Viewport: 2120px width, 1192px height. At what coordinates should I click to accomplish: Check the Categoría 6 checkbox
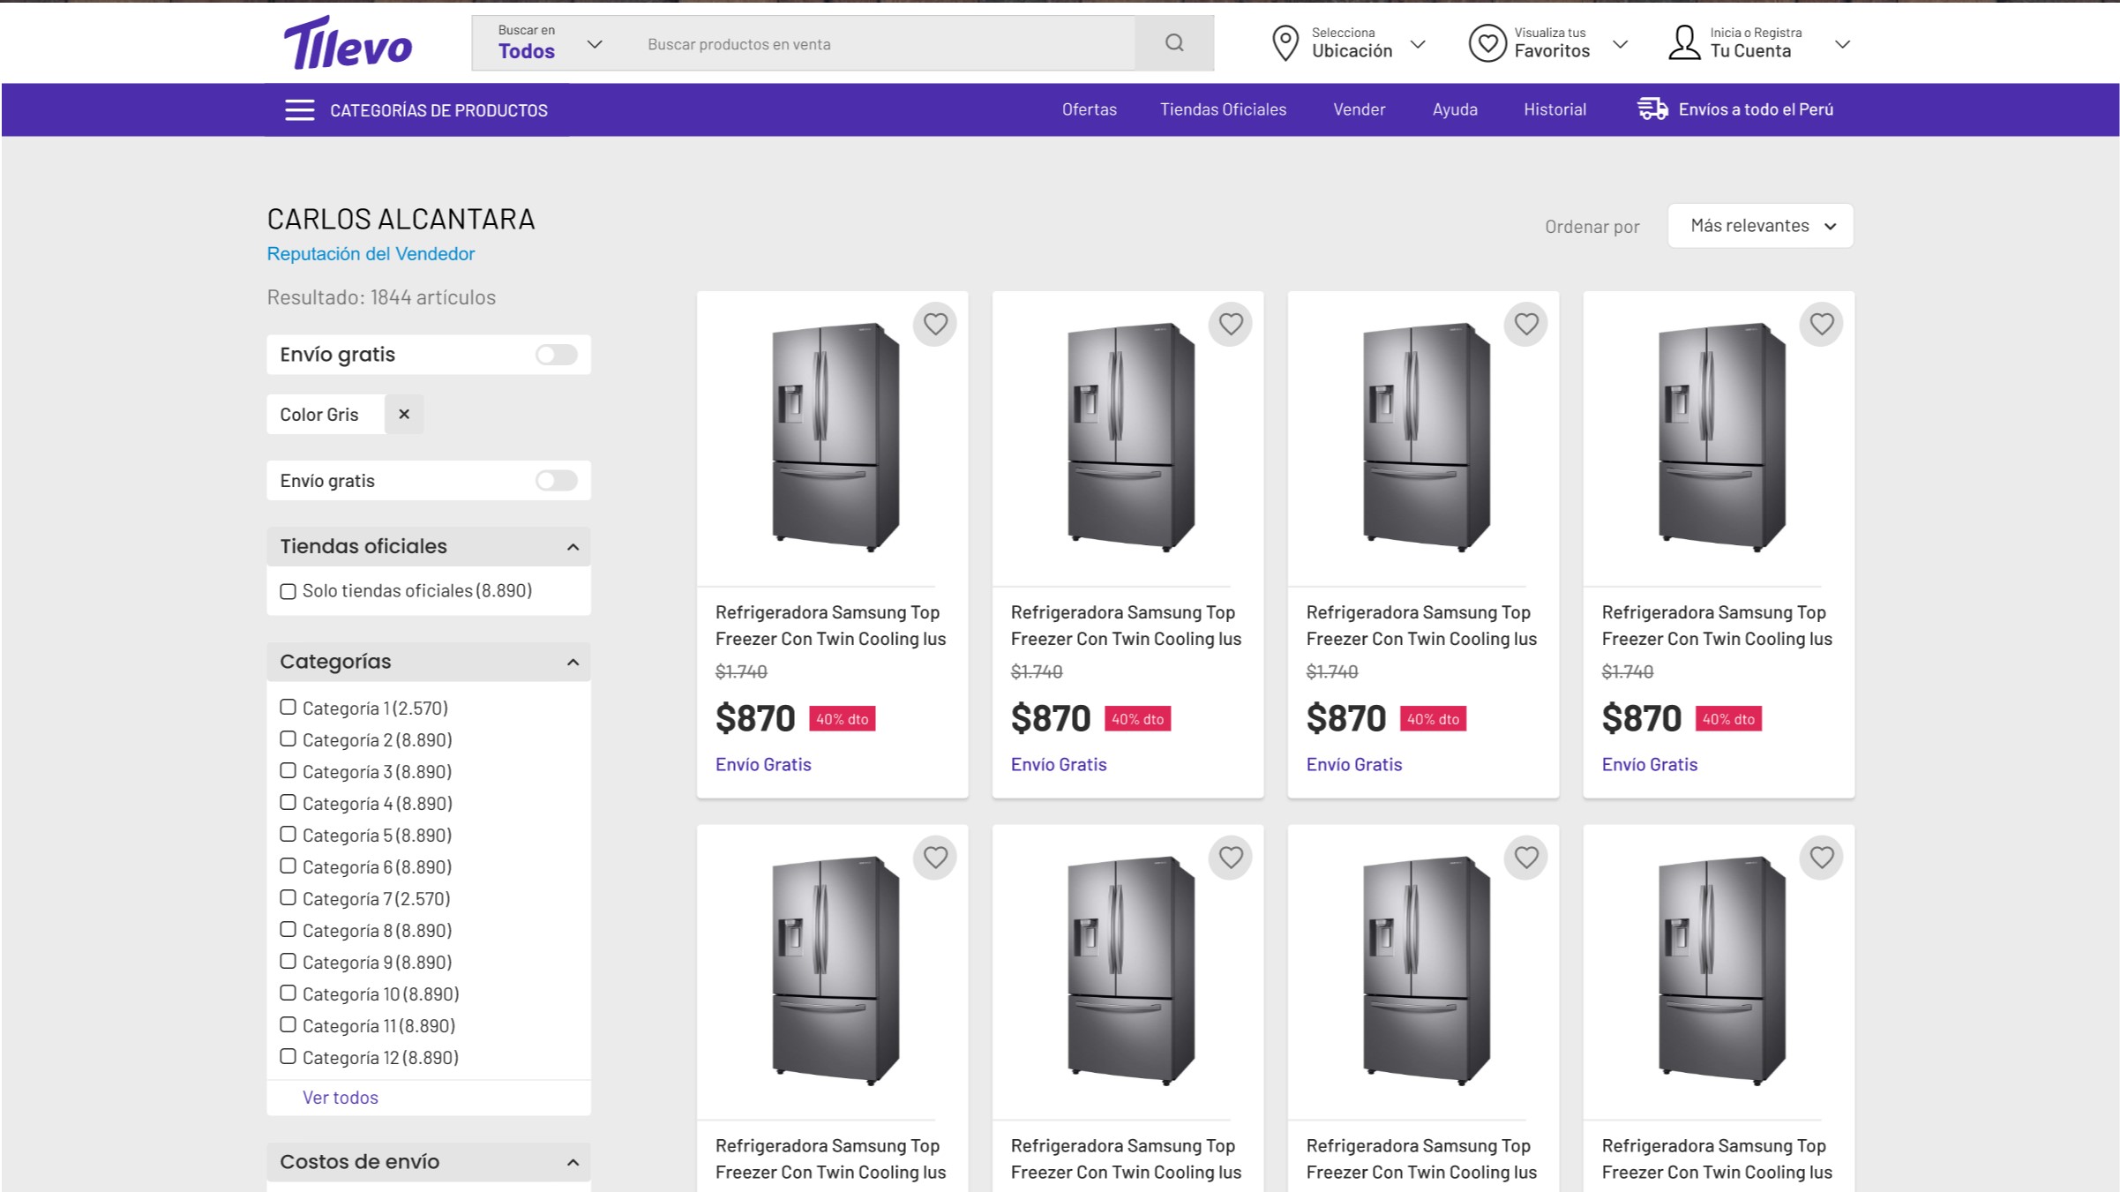pos(288,866)
